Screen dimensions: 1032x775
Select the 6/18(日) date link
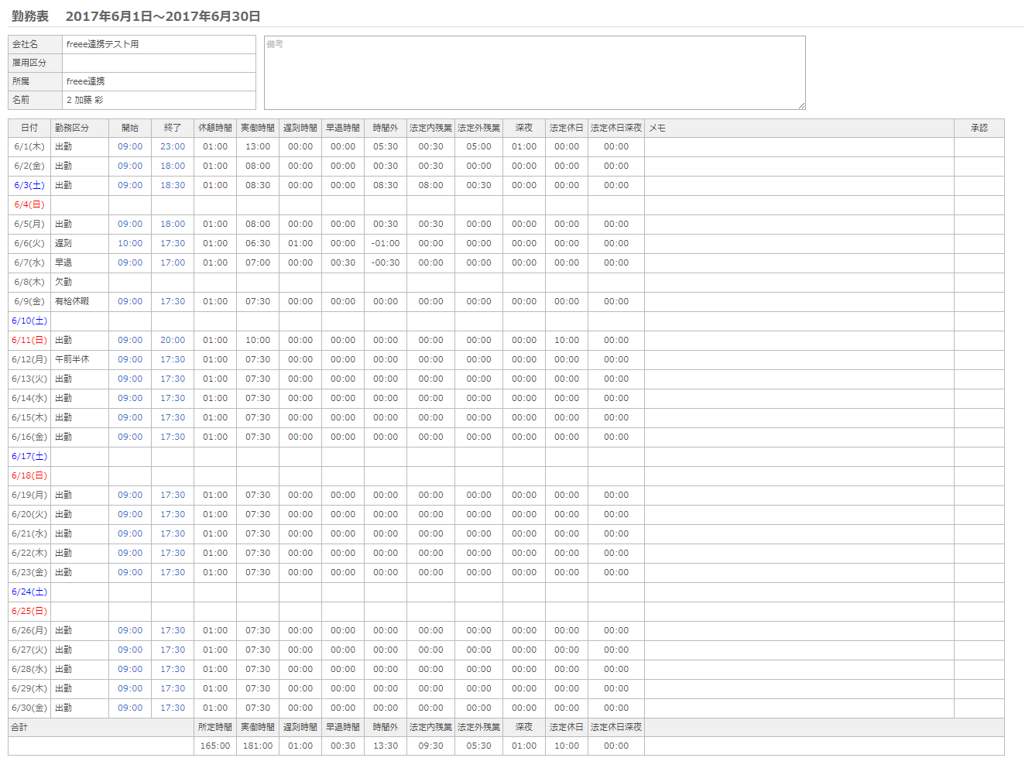29,475
